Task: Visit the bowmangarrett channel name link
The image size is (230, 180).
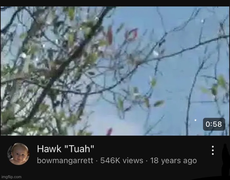Action: pyautogui.click(x=65, y=161)
